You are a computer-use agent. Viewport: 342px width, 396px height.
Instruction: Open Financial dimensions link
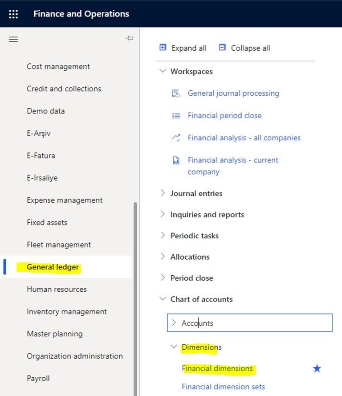click(x=217, y=368)
